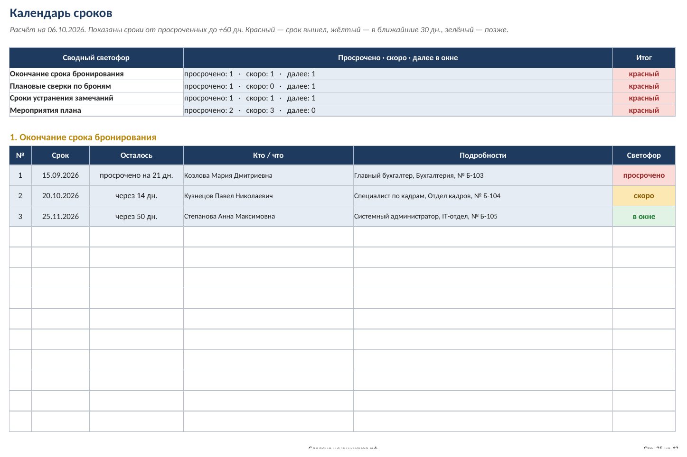The height and width of the screenshot is (457, 687).
Task: Select the name "Кузнецов Павел Николаевич"
Action: [x=228, y=196]
